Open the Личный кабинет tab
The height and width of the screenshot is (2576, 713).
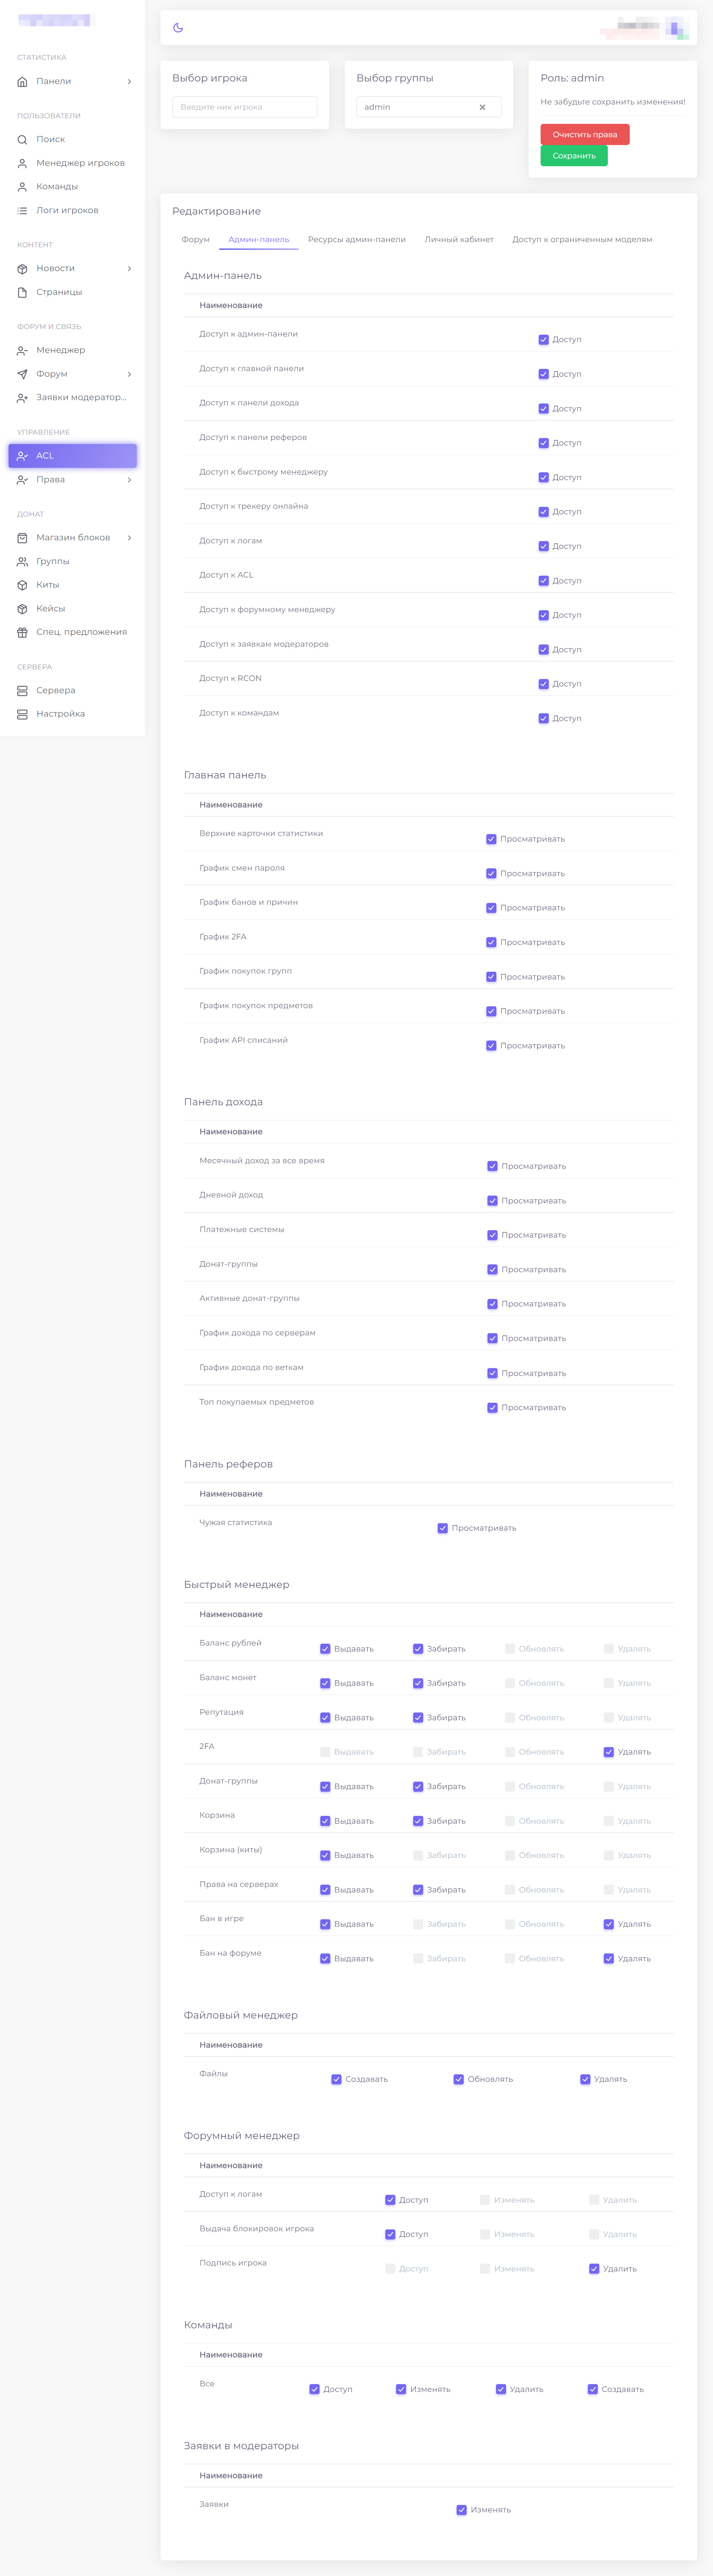pos(458,240)
